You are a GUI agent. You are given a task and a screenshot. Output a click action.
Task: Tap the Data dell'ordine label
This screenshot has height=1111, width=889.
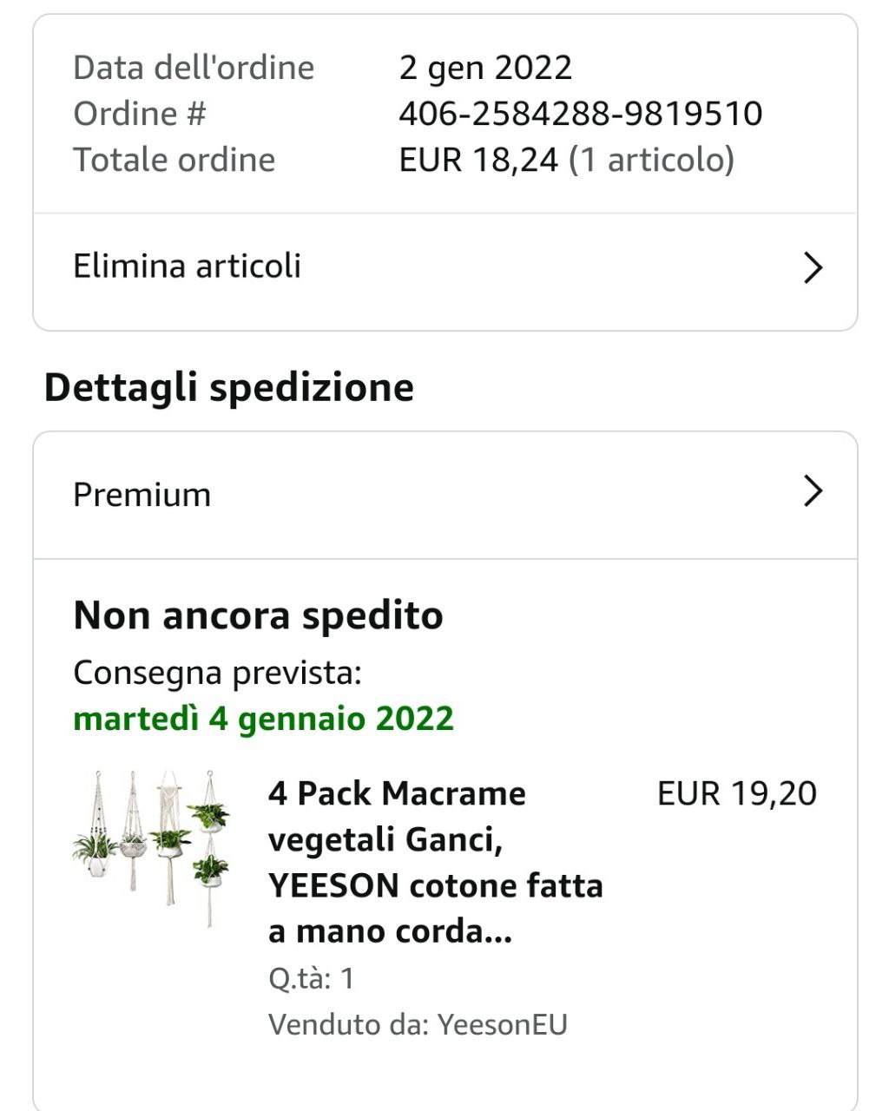194,68
